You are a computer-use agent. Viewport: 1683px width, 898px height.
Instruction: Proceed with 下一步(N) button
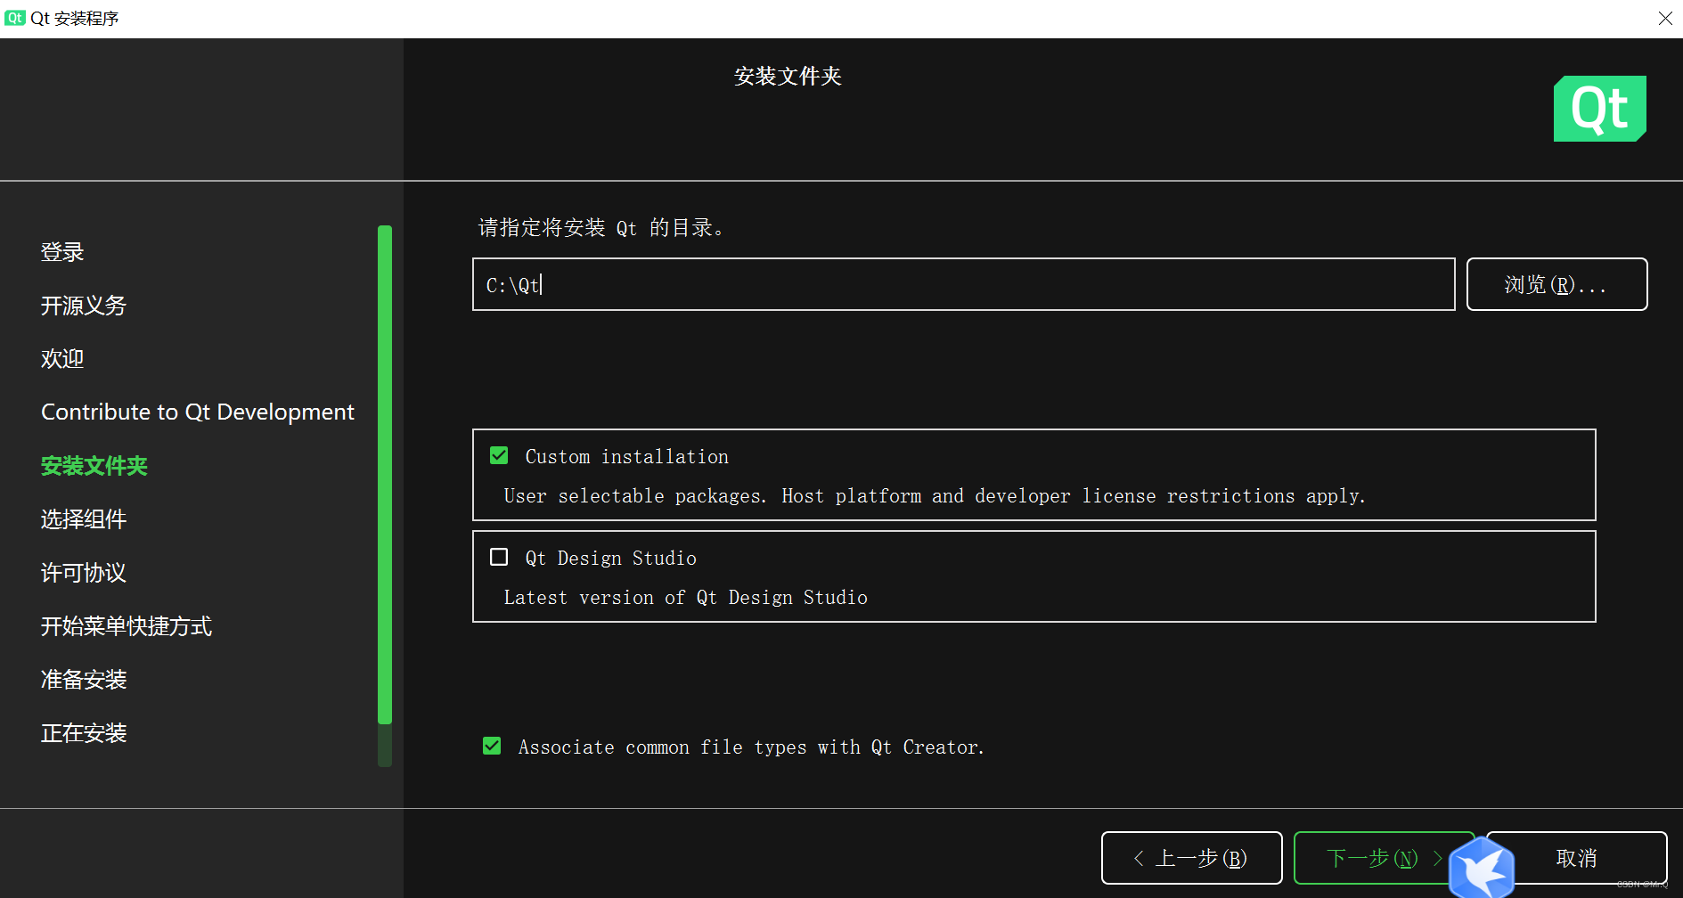click(x=1384, y=858)
